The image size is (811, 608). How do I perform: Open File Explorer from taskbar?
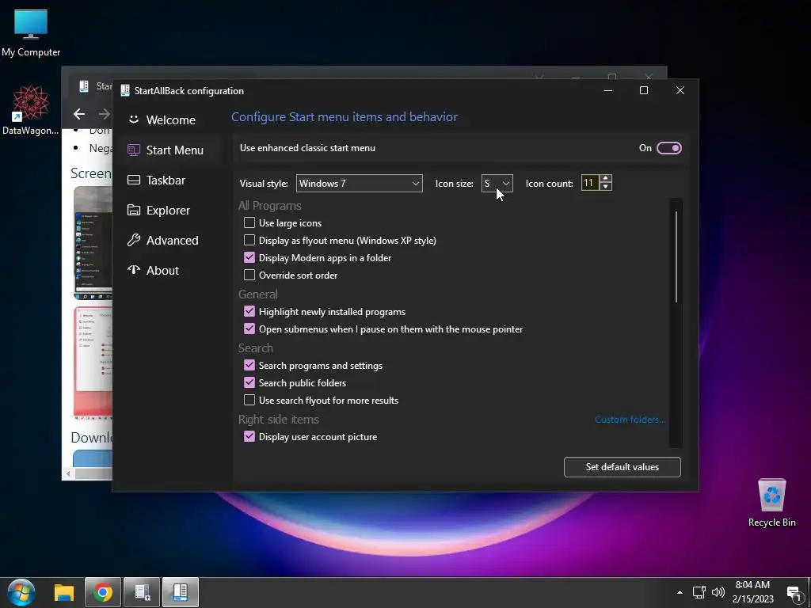coord(64,592)
